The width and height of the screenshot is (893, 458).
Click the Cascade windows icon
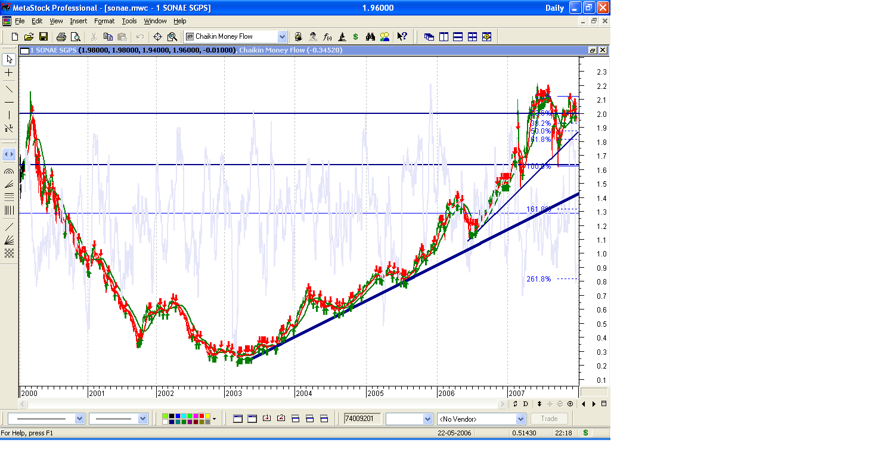point(429,36)
